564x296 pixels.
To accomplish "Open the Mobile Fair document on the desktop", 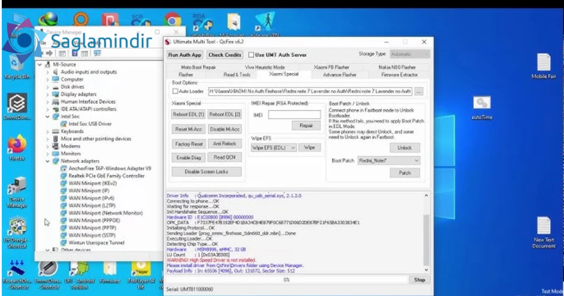I will [x=544, y=66].
